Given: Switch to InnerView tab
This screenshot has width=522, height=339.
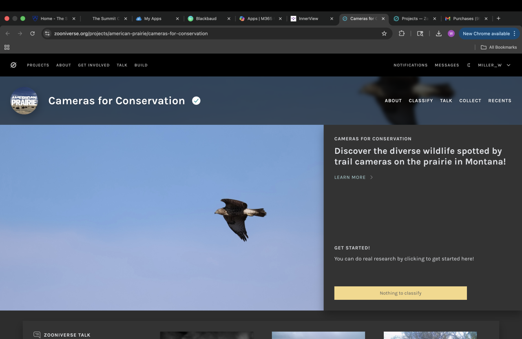Looking at the screenshot, I should coord(308,19).
